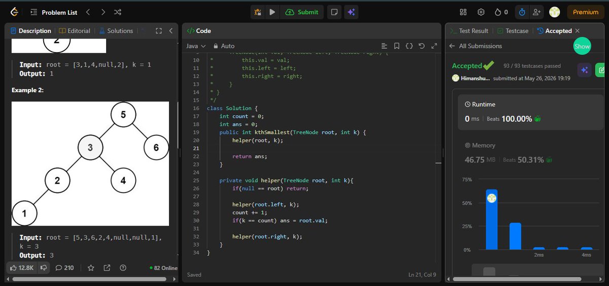Click the share link icon
Screen dimensions: 609x286
click(x=107, y=267)
